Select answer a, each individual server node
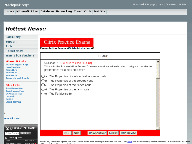 pos(43,76)
